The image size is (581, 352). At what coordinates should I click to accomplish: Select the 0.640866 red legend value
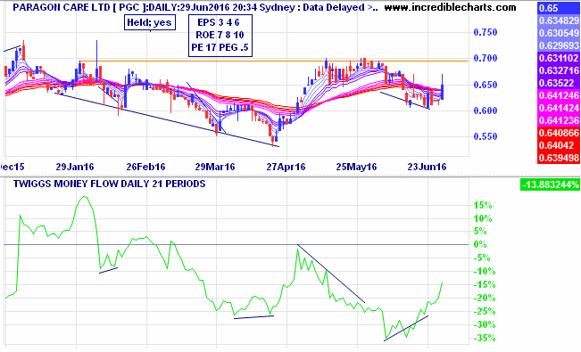tap(559, 133)
